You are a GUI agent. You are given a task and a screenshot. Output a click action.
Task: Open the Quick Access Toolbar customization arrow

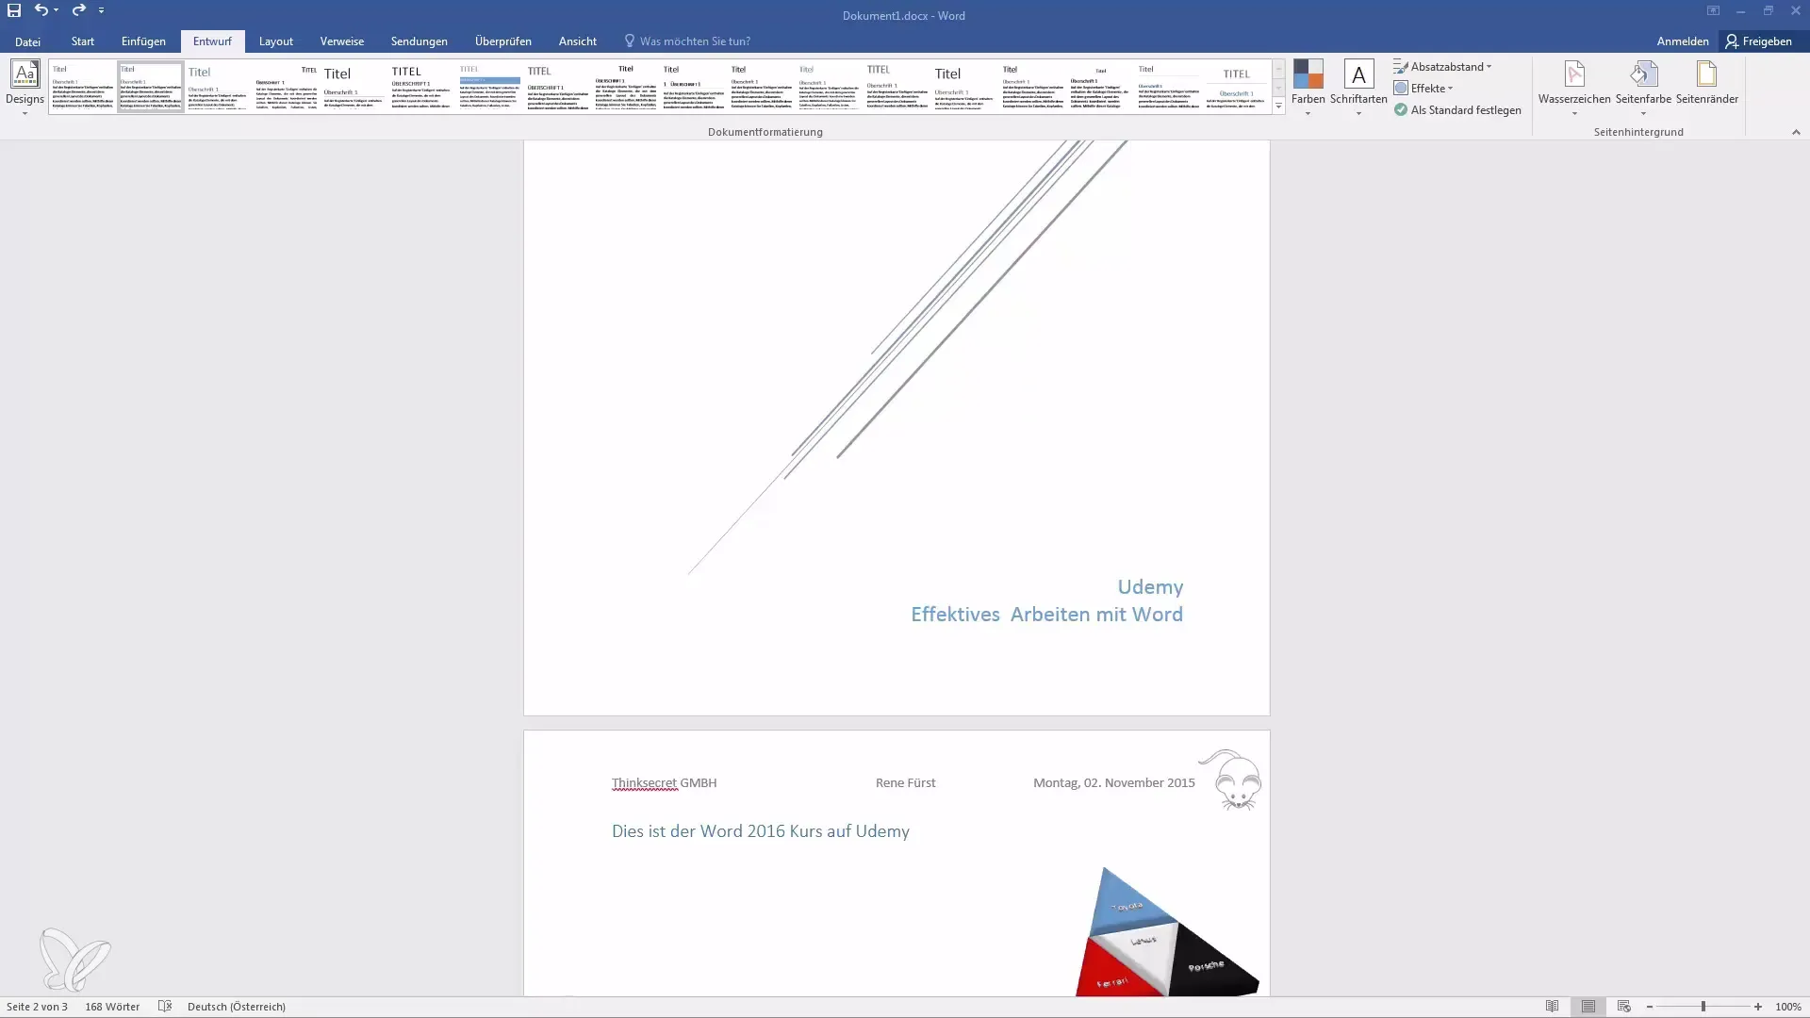click(x=101, y=10)
